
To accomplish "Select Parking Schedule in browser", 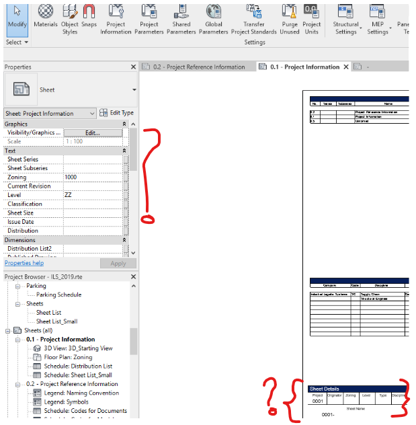I will pos(58,295).
